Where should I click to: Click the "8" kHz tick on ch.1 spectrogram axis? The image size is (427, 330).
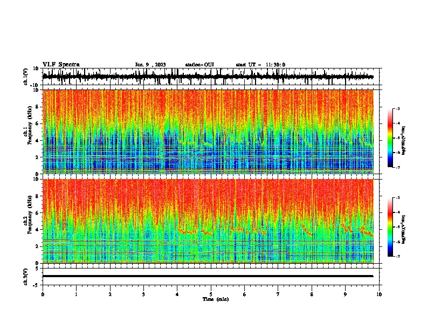[x=38, y=107]
